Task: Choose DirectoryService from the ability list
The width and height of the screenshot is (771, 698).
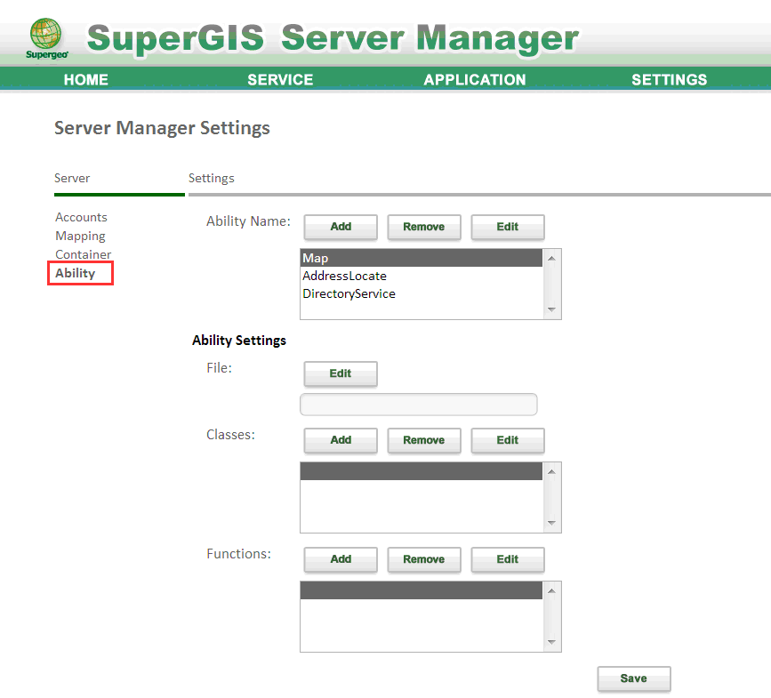Action: [349, 293]
